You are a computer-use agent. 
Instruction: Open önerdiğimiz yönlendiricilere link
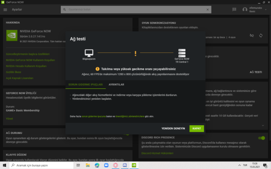click(130, 116)
